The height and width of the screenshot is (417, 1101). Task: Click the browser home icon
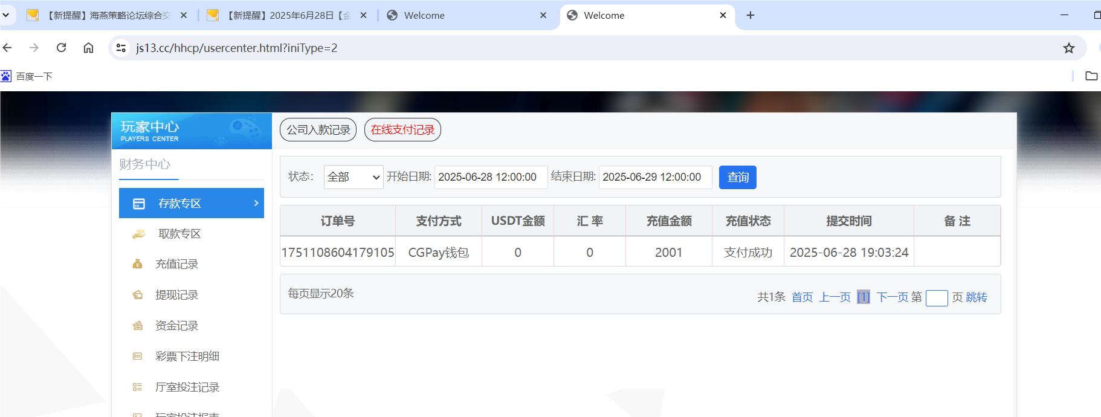88,48
